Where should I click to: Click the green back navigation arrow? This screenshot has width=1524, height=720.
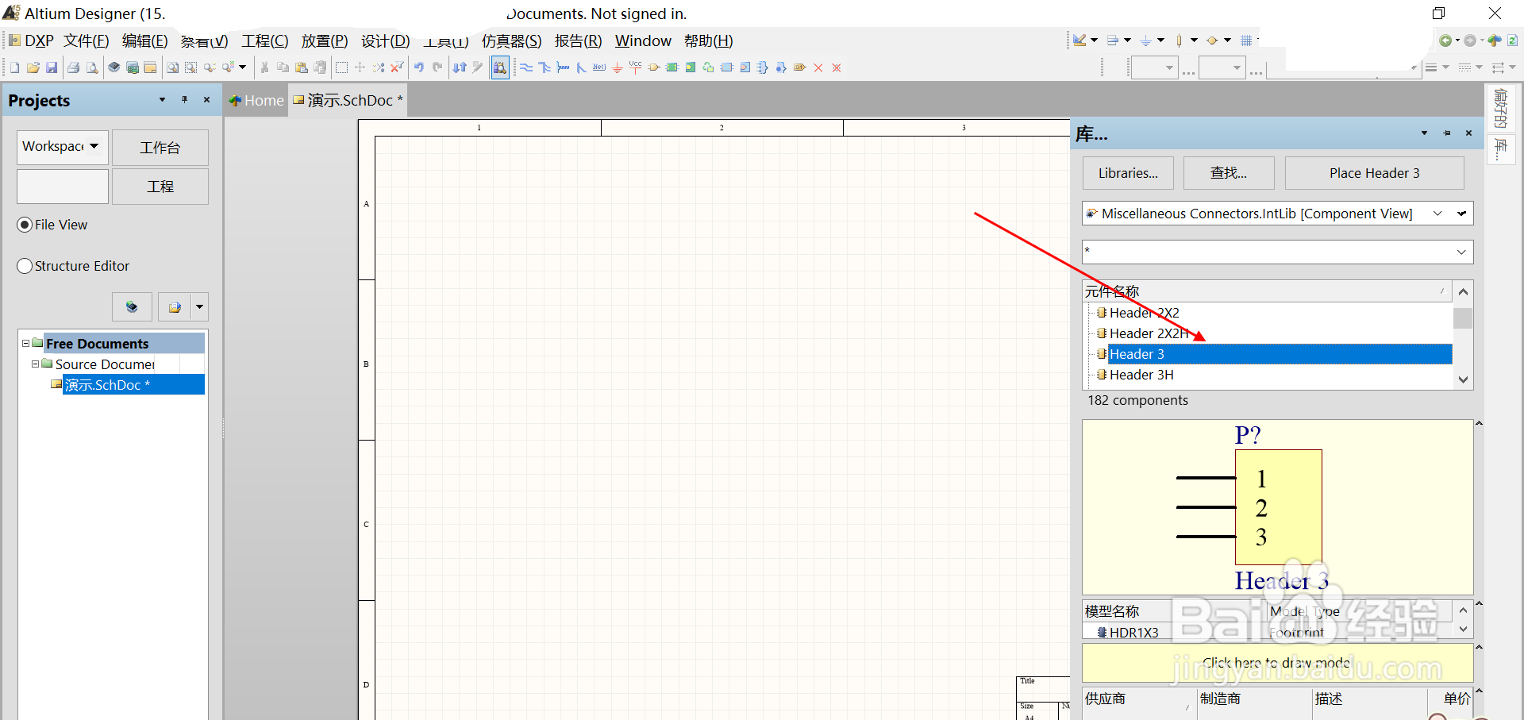1445,40
